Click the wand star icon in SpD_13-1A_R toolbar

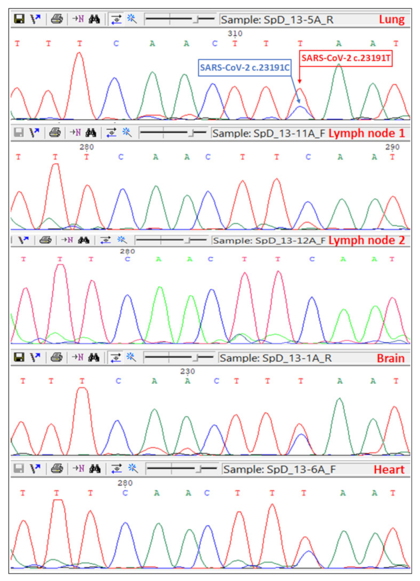click(x=131, y=357)
